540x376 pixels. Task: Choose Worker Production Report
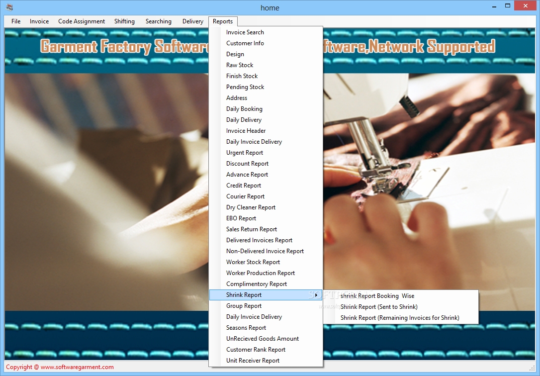click(266, 273)
